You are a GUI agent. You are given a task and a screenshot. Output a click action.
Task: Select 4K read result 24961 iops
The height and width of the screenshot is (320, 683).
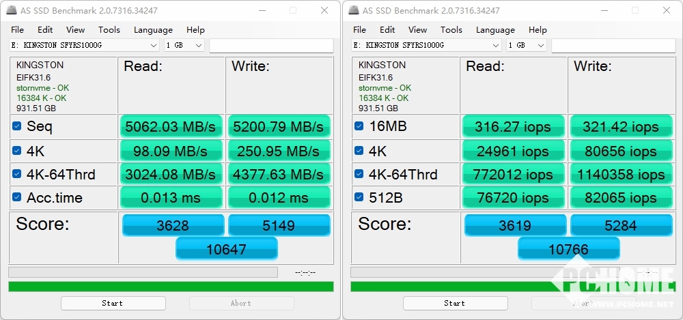point(513,151)
